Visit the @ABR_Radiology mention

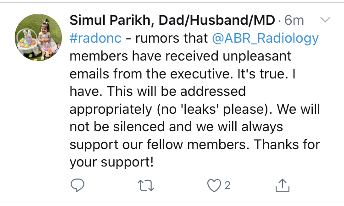(x=265, y=38)
